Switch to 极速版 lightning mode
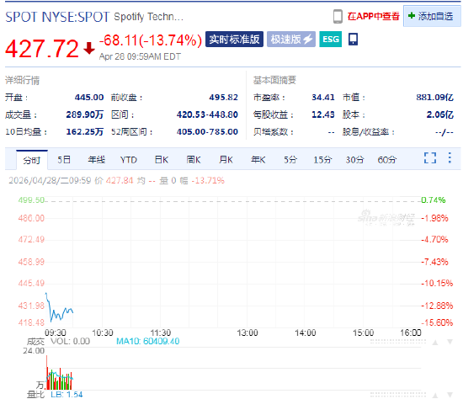463x399 pixels. (x=291, y=40)
